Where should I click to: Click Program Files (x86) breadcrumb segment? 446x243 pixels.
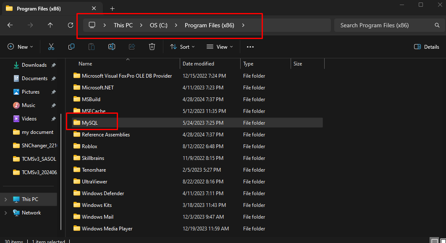pos(209,25)
